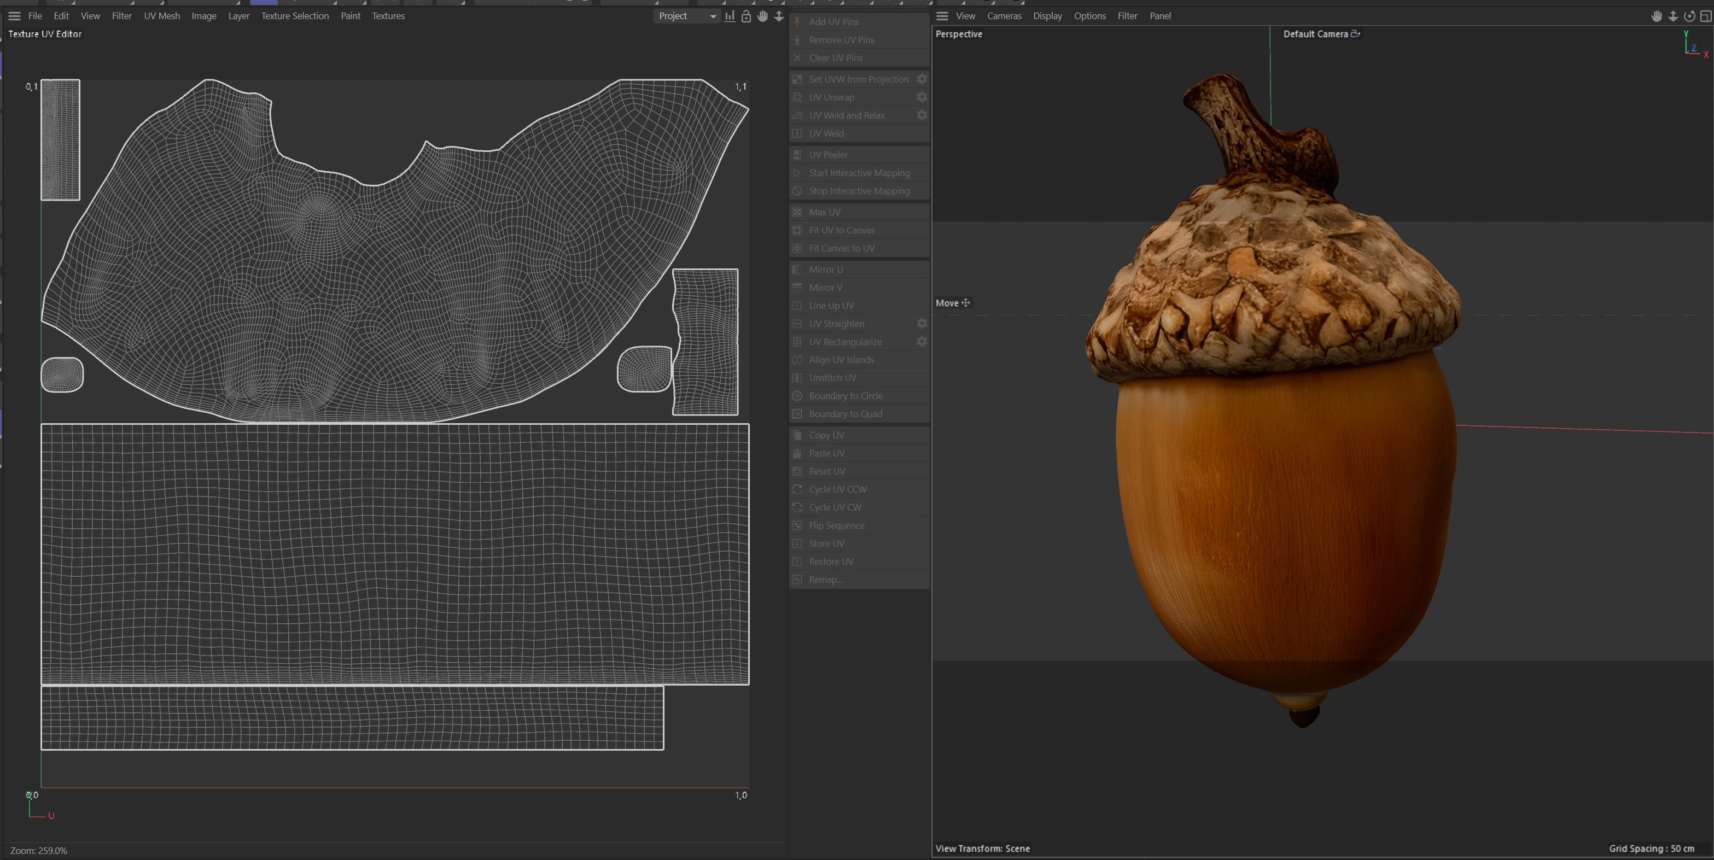
Task: Toggle the active view maximize icon
Action: pos(1705,16)
